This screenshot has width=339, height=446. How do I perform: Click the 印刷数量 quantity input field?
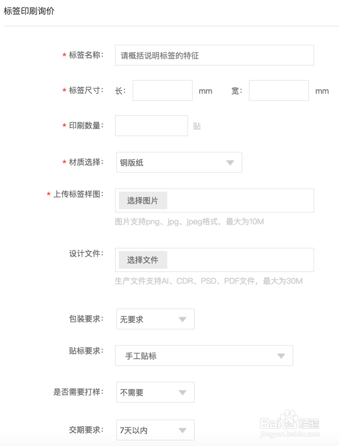[x=151, y=126]
